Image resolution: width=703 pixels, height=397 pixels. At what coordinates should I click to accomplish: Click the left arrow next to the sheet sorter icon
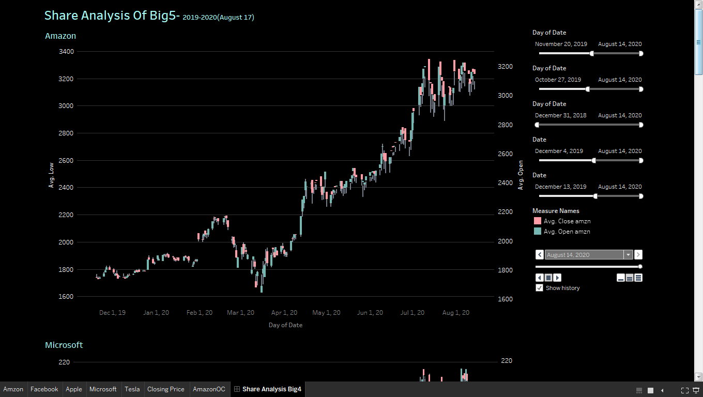pyautogui.click(x=662, y=390)
